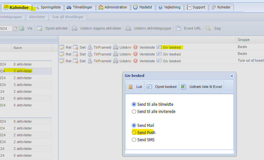Open Venteliste on the second Beats row

pos(144,54)
